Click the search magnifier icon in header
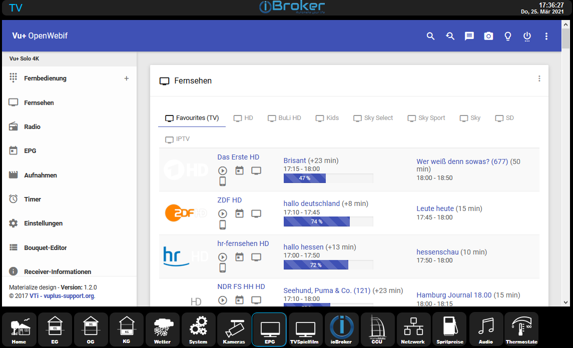Screen dimensions: 573x348 [430, 36]
